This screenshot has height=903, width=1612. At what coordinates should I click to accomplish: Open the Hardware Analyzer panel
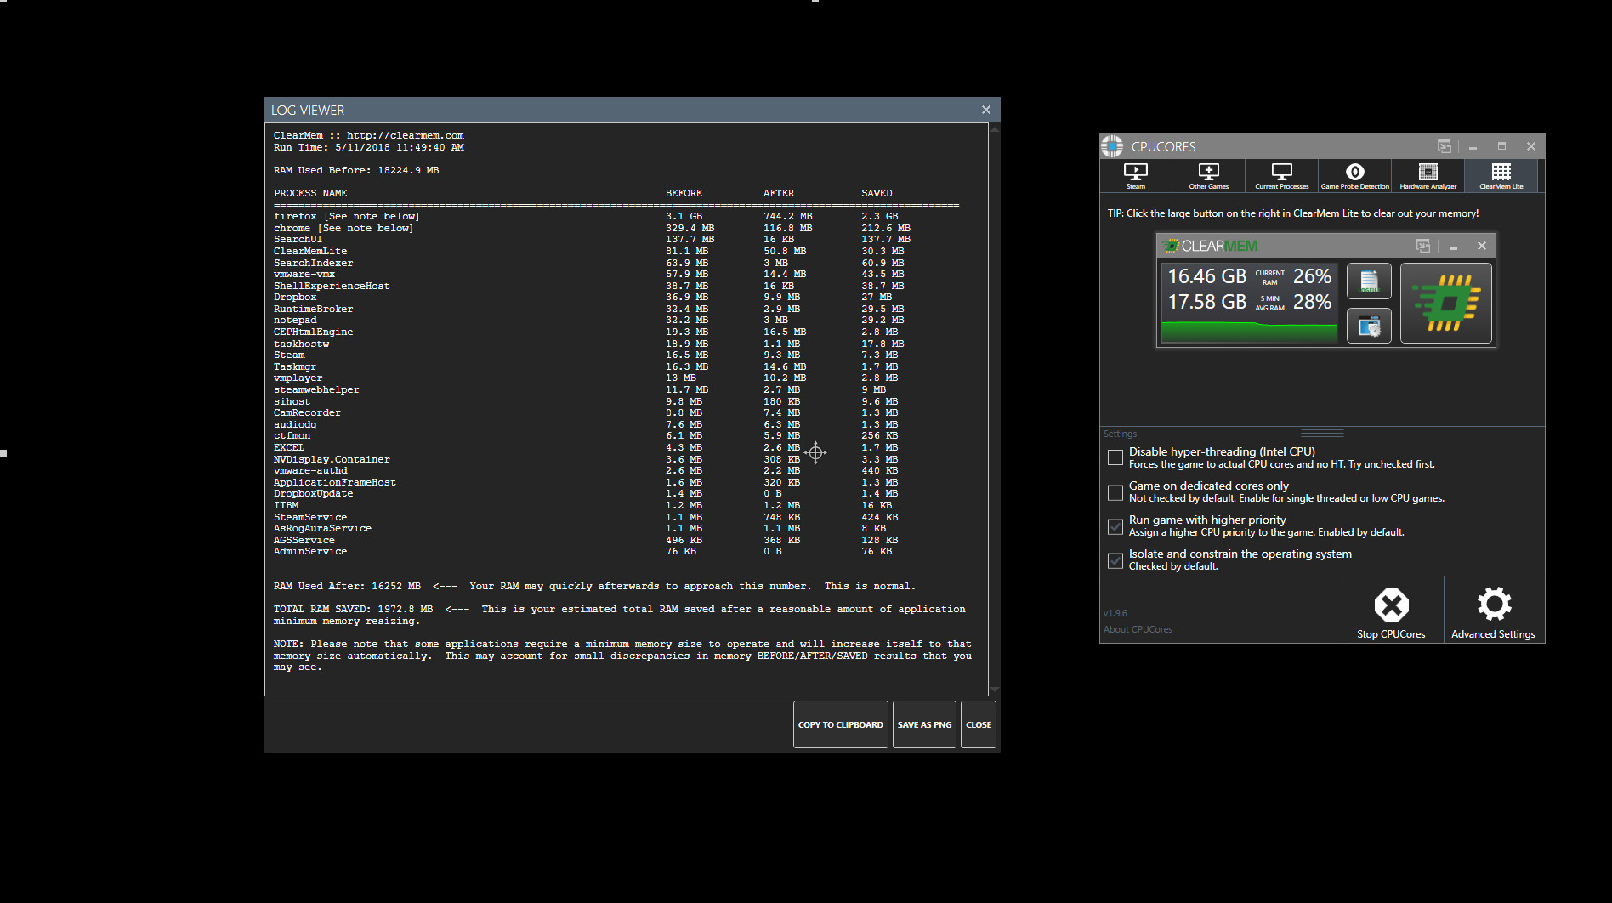coord(1428,175)
